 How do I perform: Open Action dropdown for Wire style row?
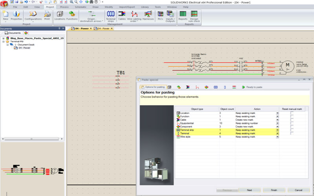(277, 137)
